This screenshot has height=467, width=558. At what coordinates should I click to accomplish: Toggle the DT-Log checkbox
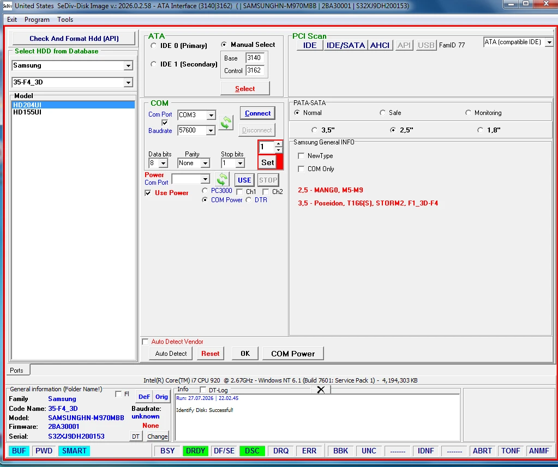(203, 390)
